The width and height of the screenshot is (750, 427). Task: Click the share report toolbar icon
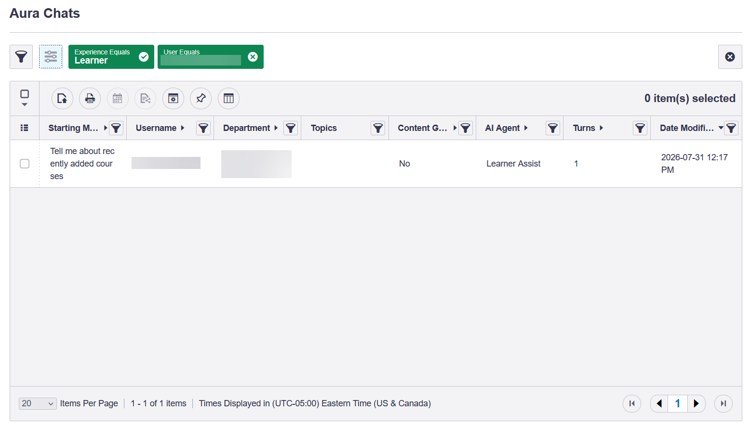point(145,99)
